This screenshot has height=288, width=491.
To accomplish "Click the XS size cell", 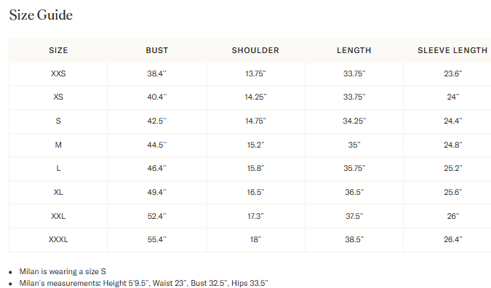I will tap(58, 97).
